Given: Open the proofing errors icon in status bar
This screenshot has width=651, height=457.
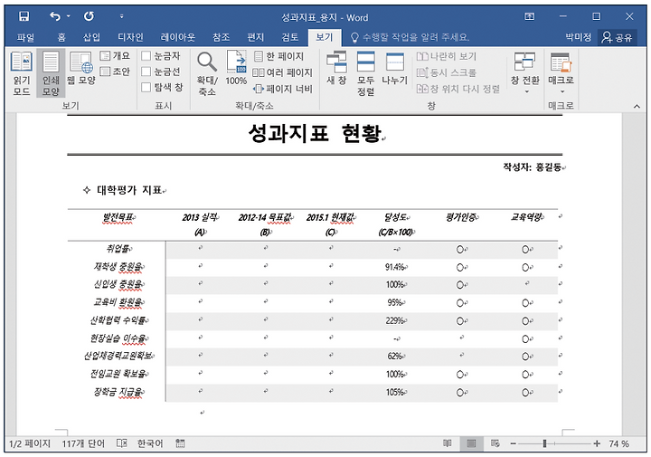Looking at the screenshot, I should tap(122, 443).
